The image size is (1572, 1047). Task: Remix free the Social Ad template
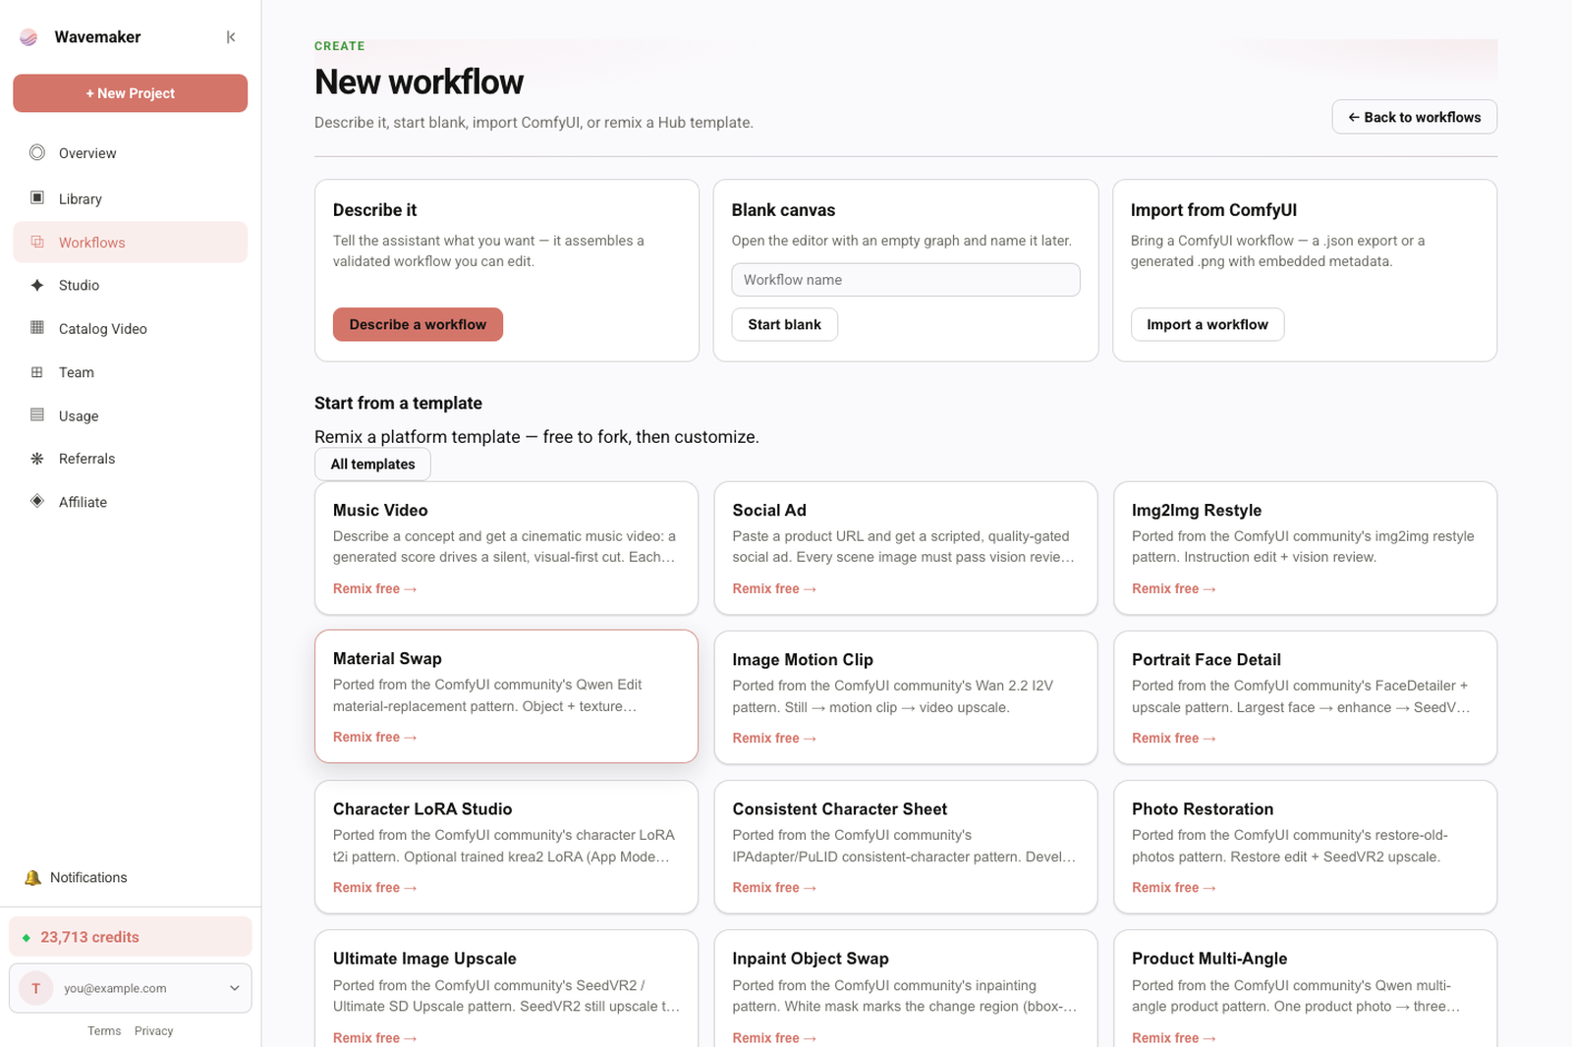(x=774, y=588)
